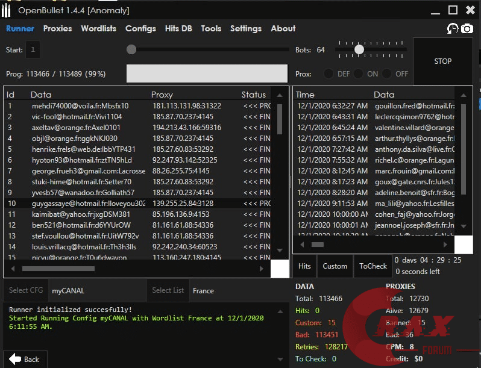Sort the bot list by Status column header

click(x=254, y=95)
